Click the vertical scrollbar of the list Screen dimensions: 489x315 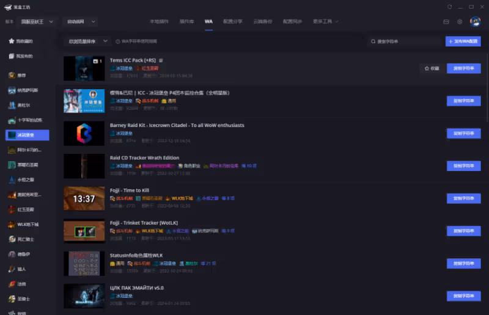(x=487, y=88)
